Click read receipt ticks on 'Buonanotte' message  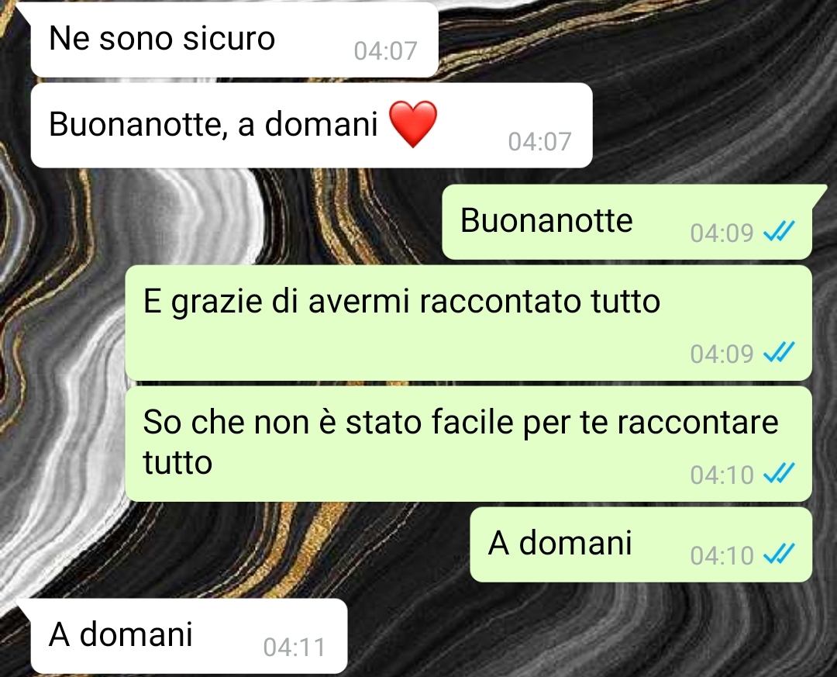click(780, 232)
